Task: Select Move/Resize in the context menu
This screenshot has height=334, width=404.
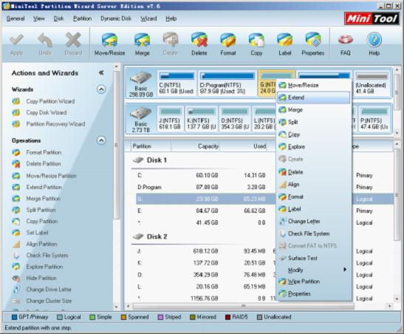Action: coord(314,85)
